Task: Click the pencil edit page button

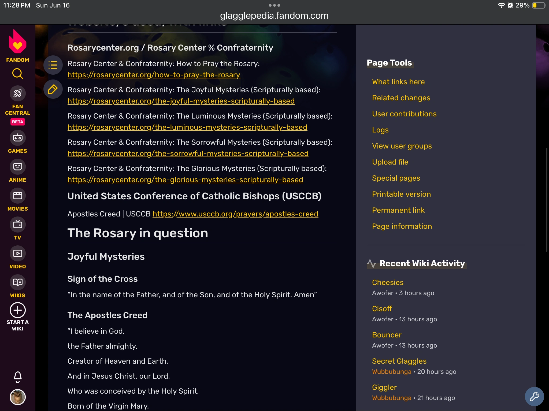Action: coord(53,89)
